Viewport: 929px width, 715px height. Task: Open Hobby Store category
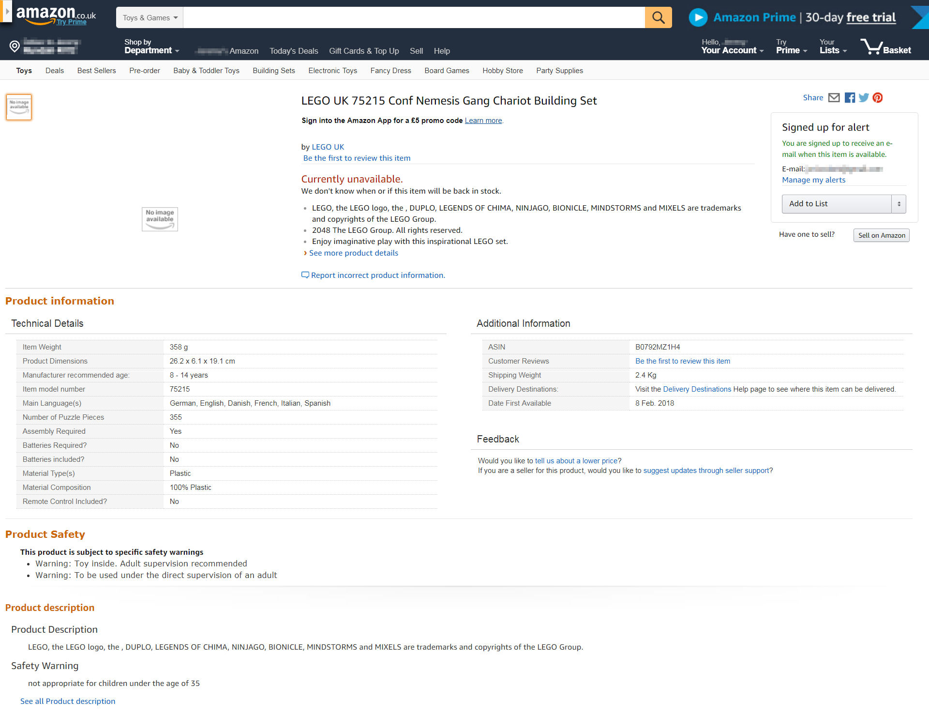[503, 71]
